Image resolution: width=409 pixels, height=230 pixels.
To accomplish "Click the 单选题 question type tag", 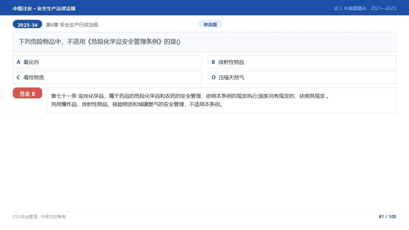I will click(x=210, y=25).
